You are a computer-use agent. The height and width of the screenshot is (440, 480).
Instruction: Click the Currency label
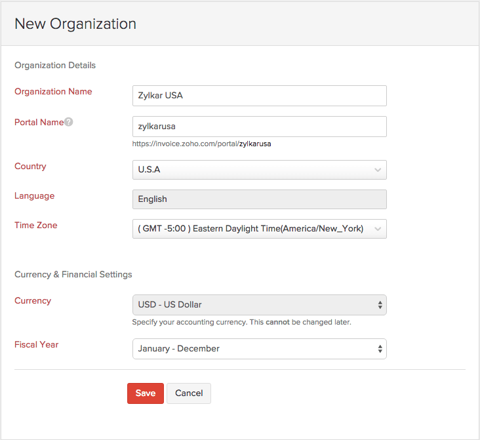tap(33, 301)
